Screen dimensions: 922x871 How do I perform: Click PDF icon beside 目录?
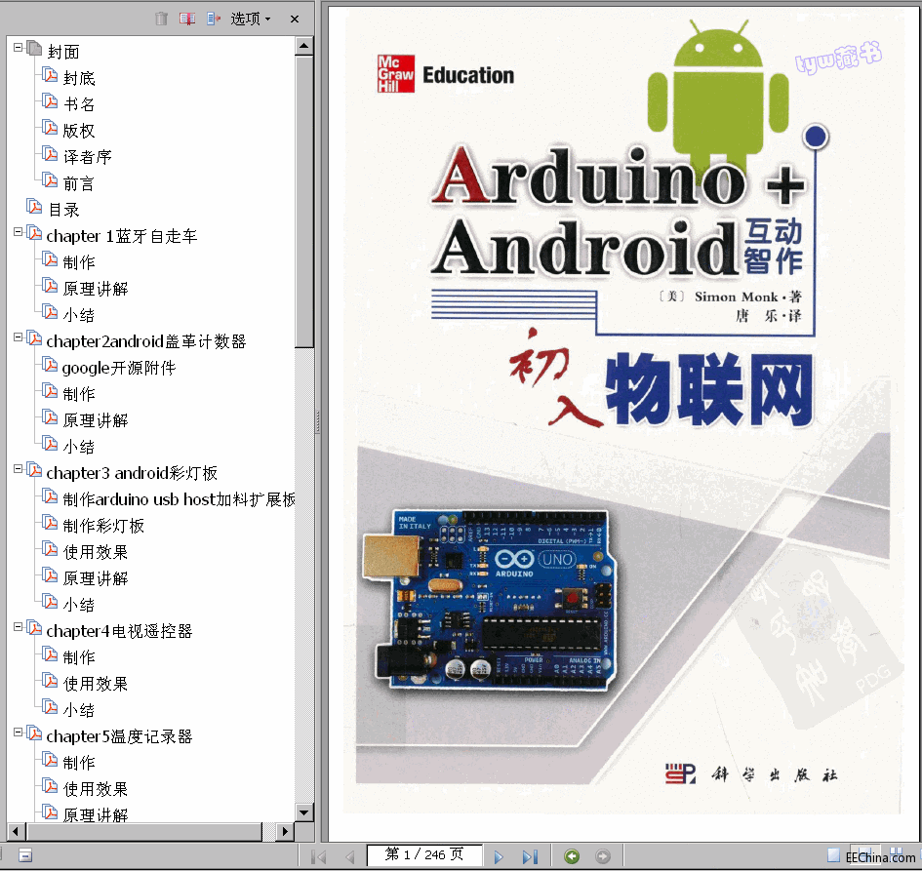[x=35, y=207]
